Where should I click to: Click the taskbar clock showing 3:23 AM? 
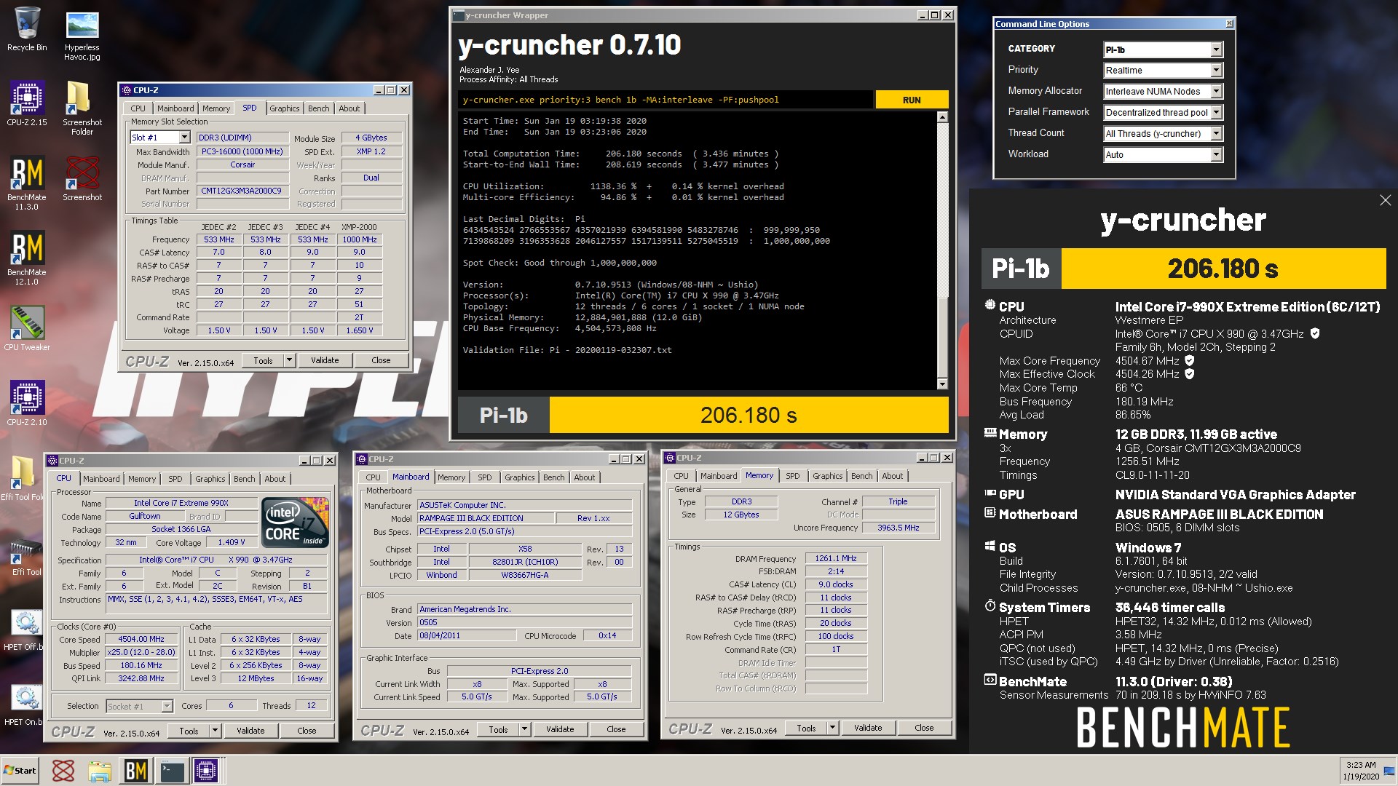click(x=1361, y=771)
